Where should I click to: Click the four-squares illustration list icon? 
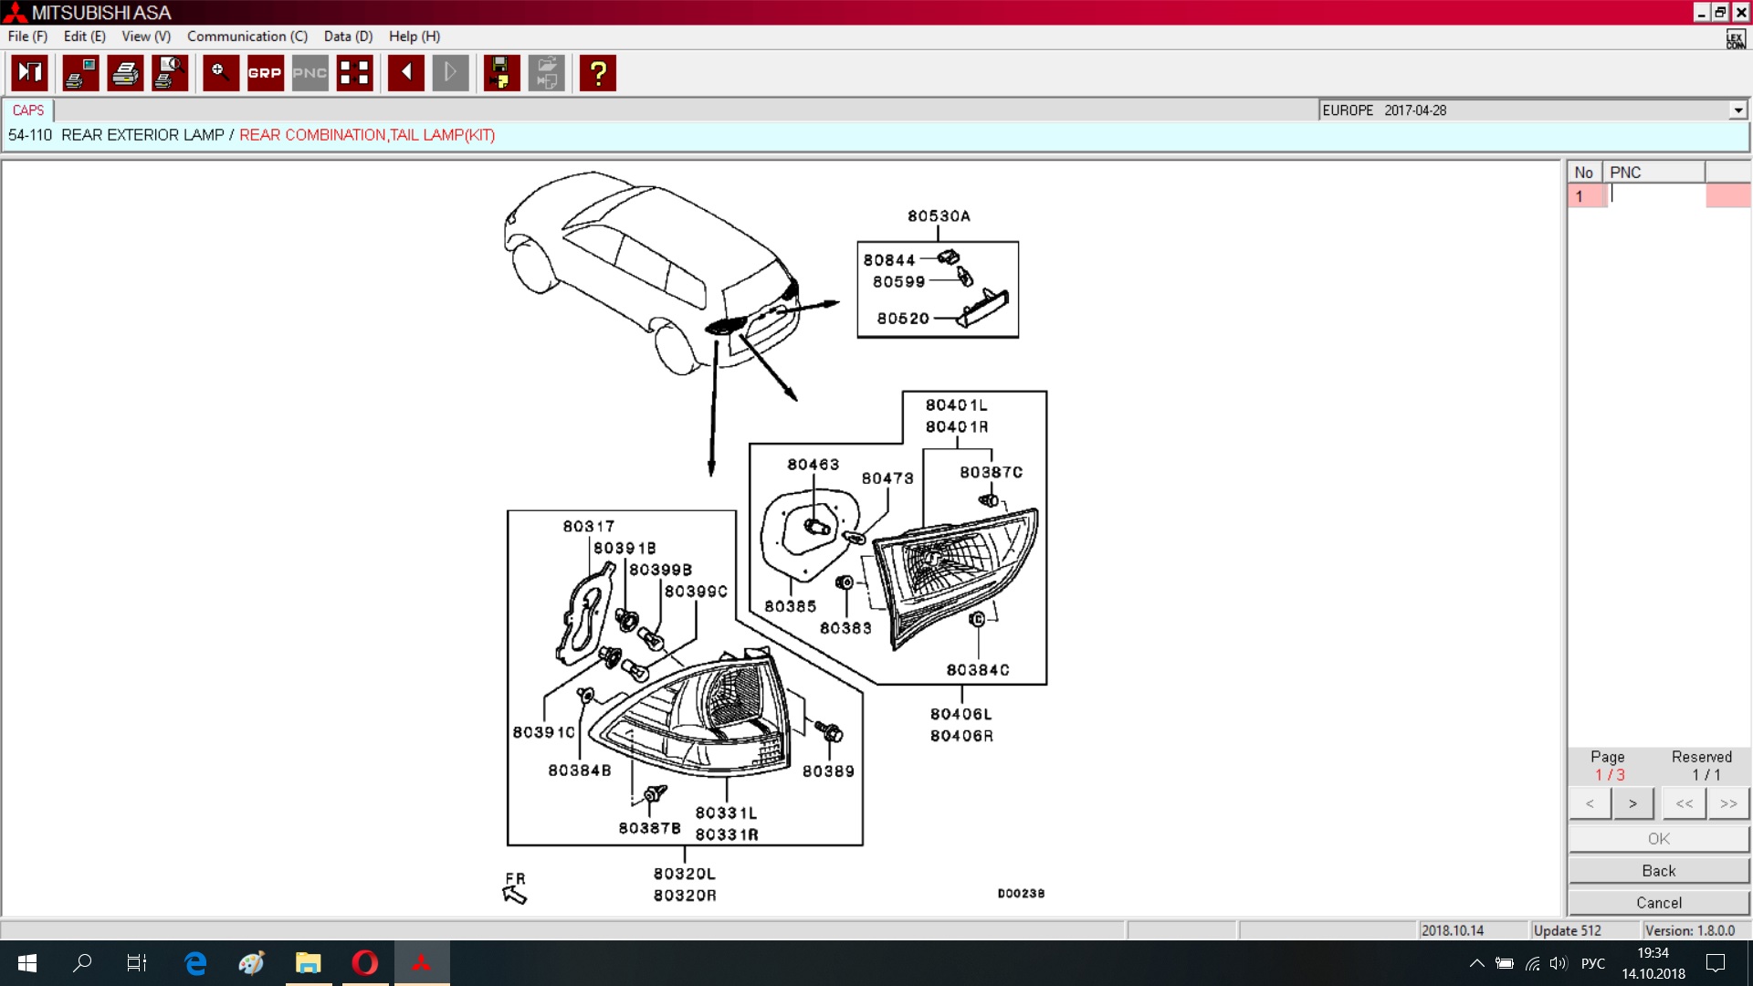(x=354, y=73)
